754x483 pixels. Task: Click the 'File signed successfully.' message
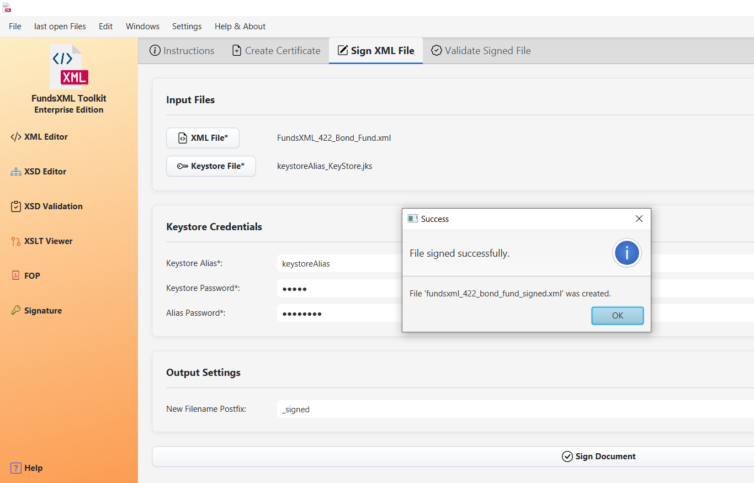click(459, 253)
